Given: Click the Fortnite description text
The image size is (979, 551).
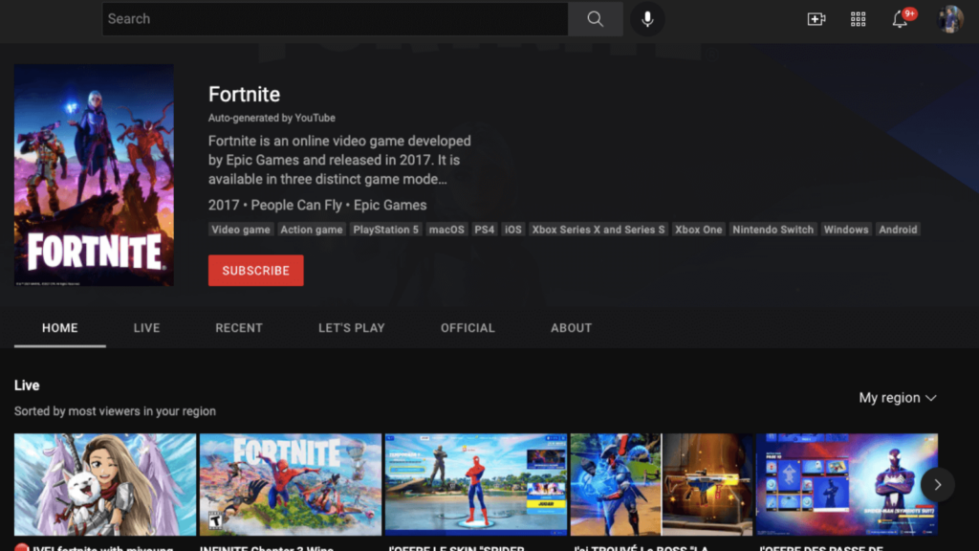Looking at the screenshot, I should 339,160.
